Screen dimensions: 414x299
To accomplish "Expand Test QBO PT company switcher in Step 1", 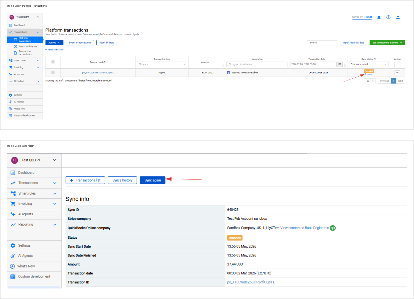I will (38, 17).
